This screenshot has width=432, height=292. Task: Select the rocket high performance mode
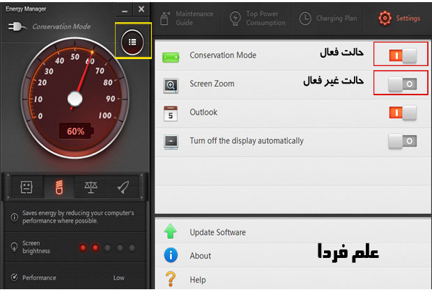[123, 186]
